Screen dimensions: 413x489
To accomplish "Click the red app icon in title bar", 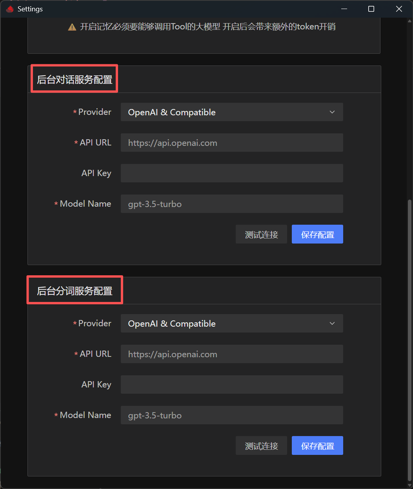I will (10, 9).
